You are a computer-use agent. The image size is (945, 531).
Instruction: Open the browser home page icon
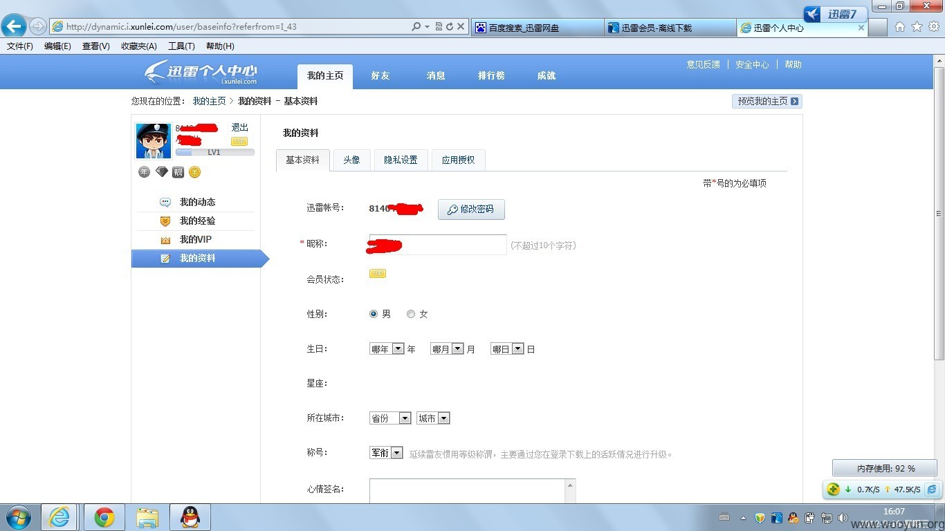point(900,27)
